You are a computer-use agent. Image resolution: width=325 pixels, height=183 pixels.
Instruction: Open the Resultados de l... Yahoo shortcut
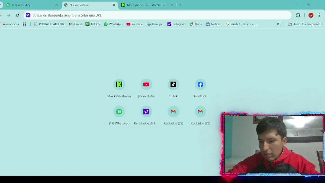coord(146,115)
